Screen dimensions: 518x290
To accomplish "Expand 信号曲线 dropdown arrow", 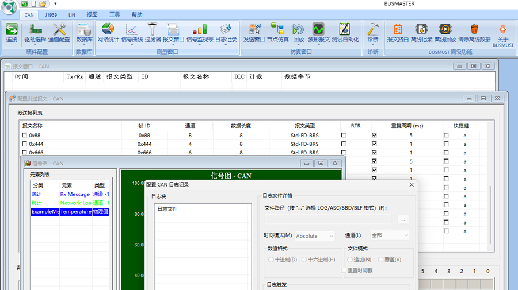I will [132, 44].
